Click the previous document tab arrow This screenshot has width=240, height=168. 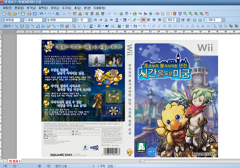click(x=2, y=161)
